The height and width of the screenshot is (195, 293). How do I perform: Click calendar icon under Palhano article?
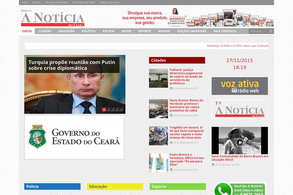[x=171, y=88]
